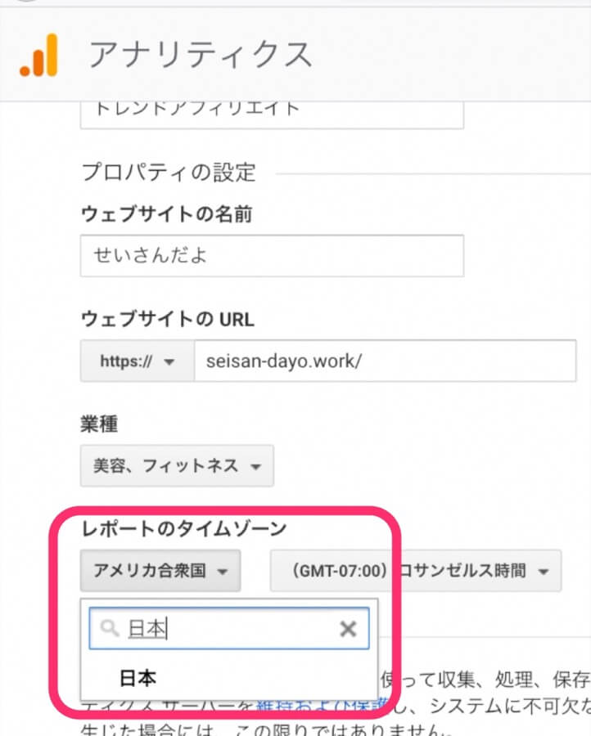Focus the country search field containing 日本

tap(229, 628)
